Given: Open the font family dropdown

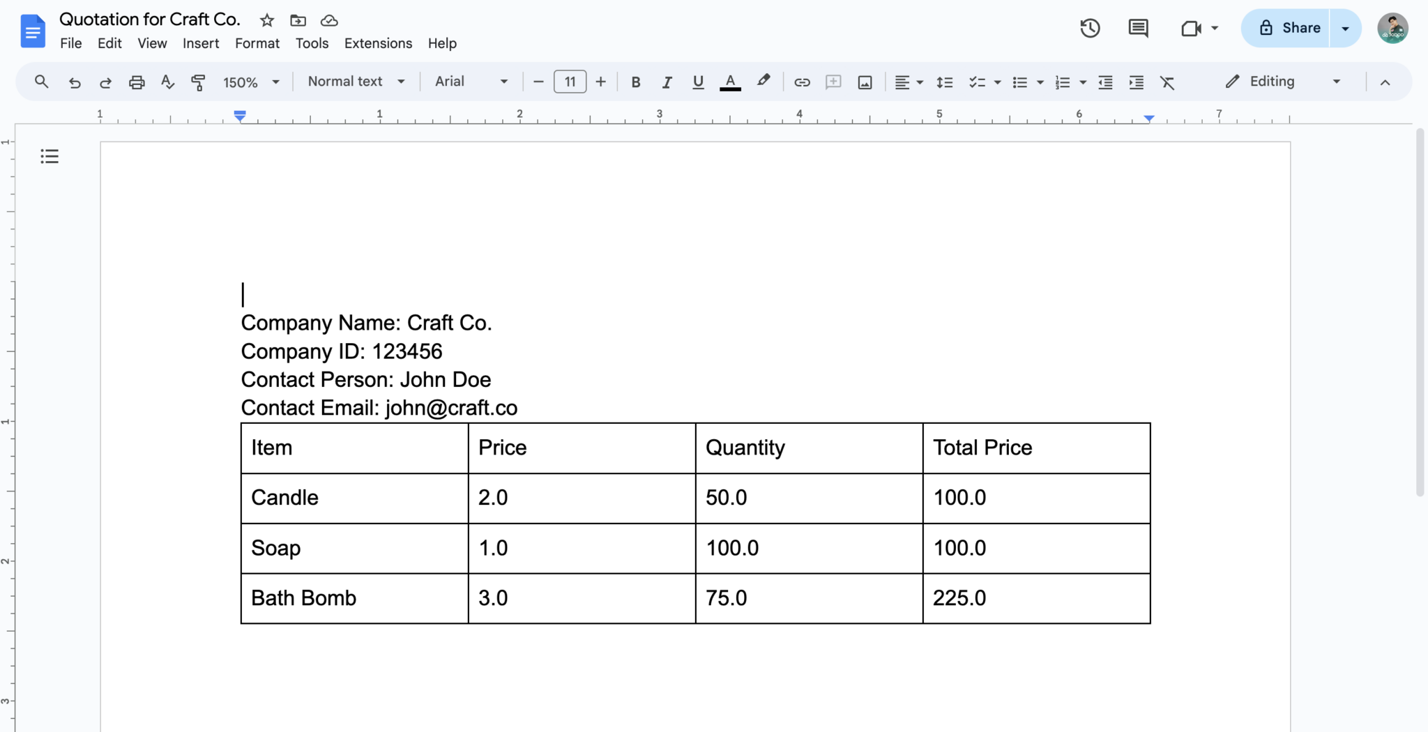Looking at the screenshot, I should 470,82.
